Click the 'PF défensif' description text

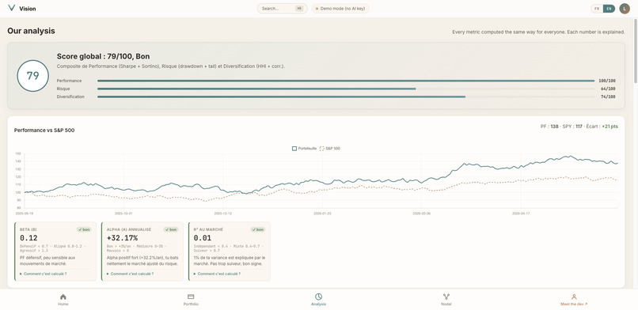[x=47, y=260]
